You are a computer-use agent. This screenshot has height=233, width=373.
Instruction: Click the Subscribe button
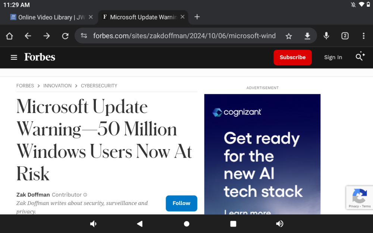coord(292,57)
